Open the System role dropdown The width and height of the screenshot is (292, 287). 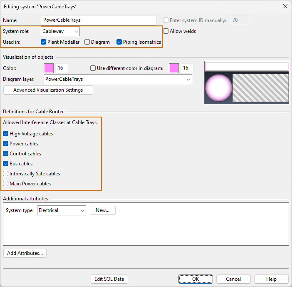(60, 31)
